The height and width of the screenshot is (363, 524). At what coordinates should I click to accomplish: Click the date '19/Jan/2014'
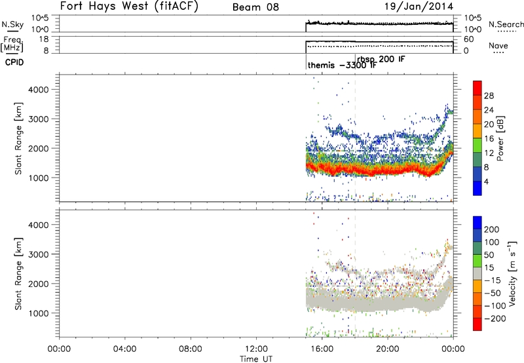[x=419, y=7]
